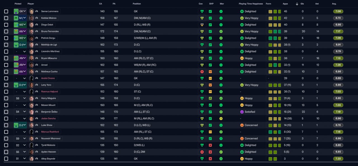Click the info icon beside Amad

(x=37, y=65)
